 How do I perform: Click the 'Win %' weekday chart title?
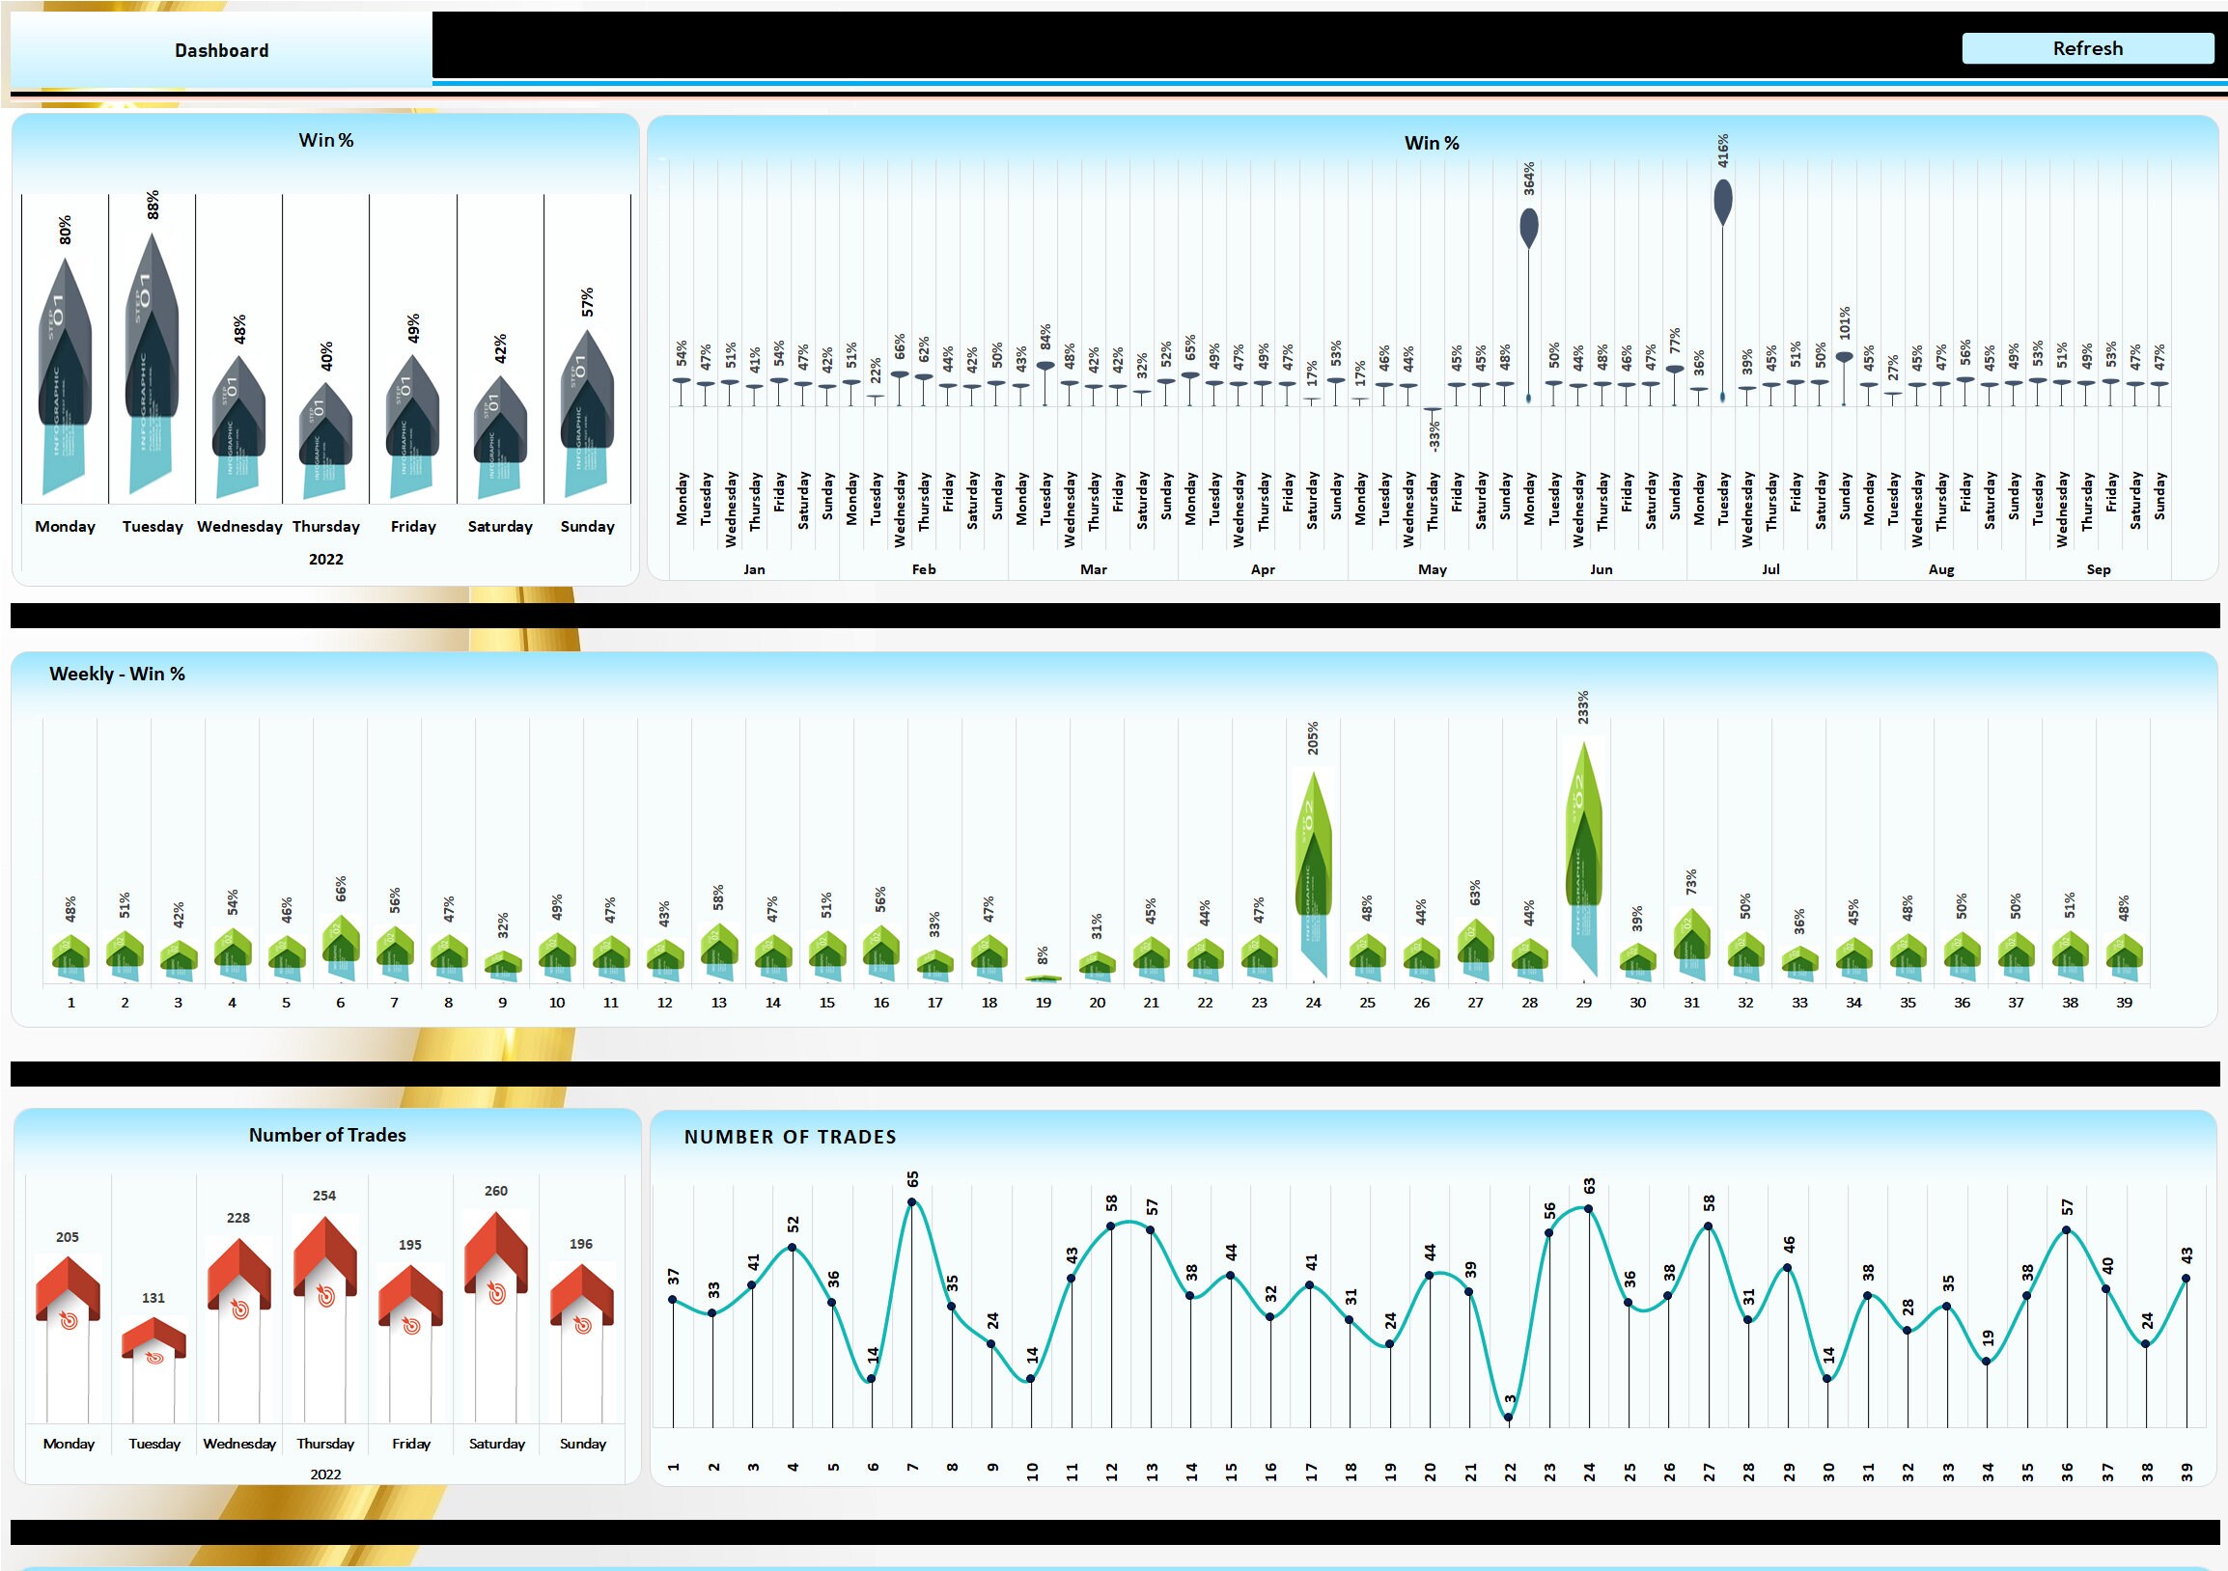click(x=326, y=140)
